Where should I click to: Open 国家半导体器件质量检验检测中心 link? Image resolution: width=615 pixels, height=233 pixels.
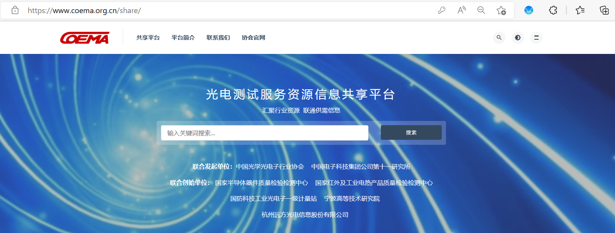pyautogui.click(x=262, y=183)
